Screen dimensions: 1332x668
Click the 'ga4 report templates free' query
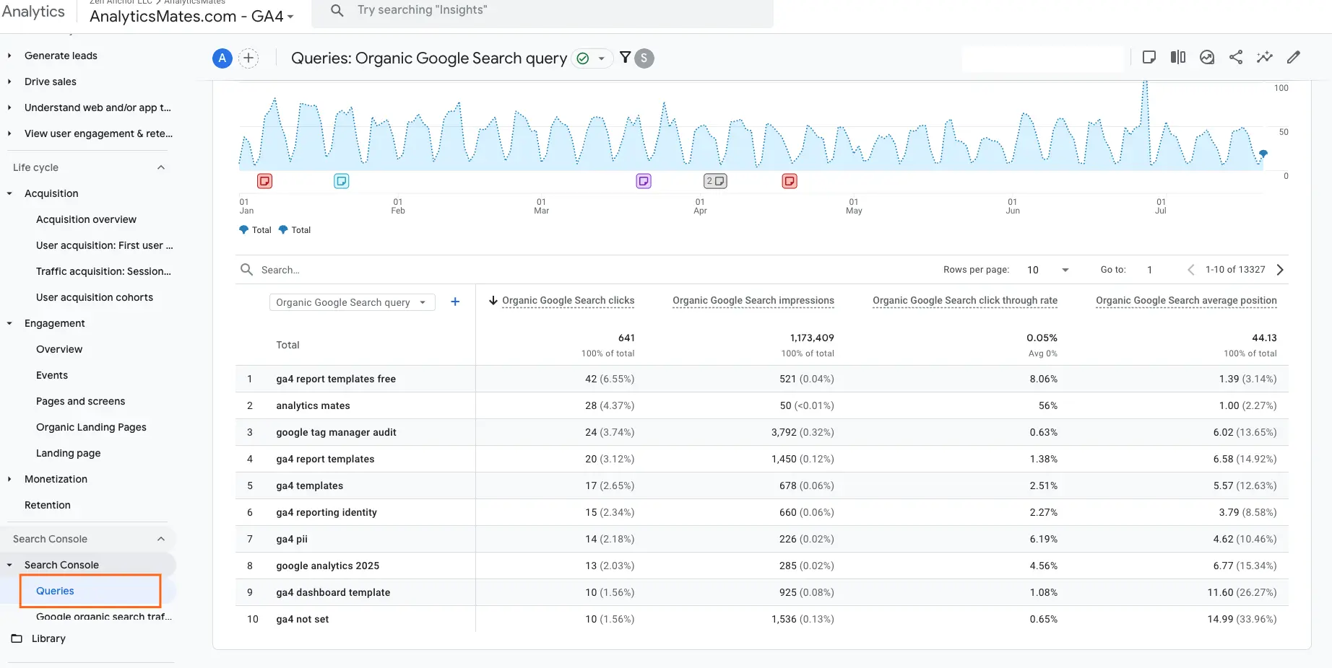coord(336,379)
